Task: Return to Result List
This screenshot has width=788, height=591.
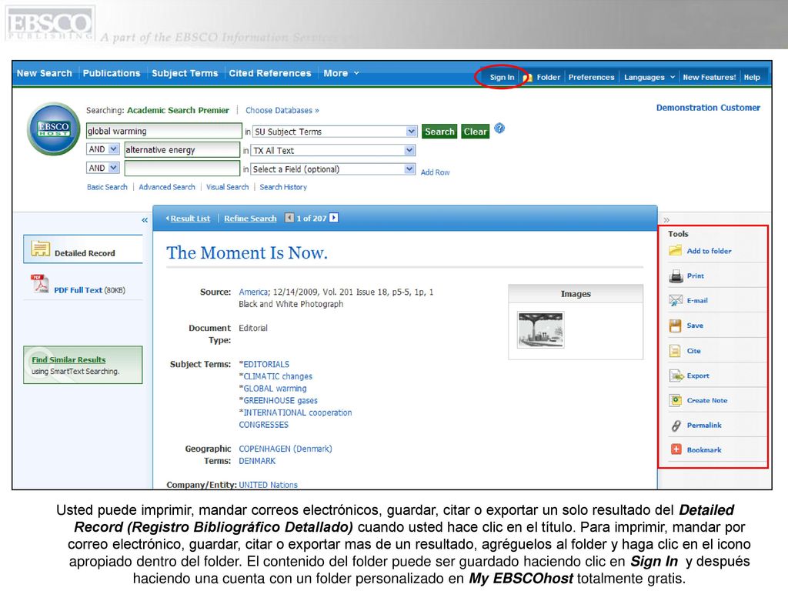Action: tap(190, 219)
